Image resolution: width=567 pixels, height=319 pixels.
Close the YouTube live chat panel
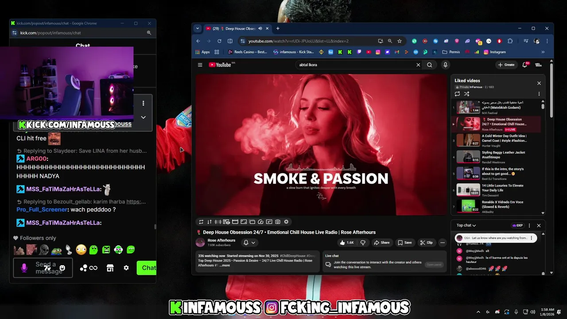click(x=539, y=226)
